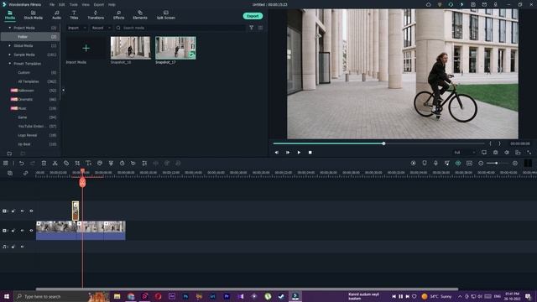Lock the audio track
Image resolution: width=537 pixels, height=302 pixels.
[x=13, y=247]
